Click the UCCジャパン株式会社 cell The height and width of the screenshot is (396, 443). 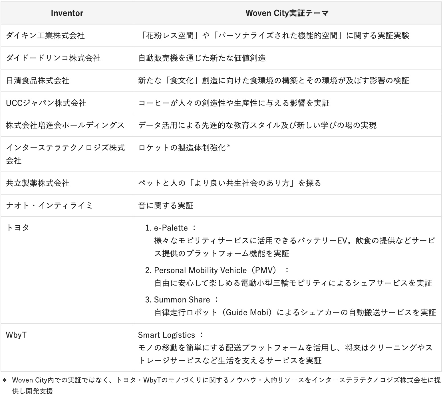tap(46, 103)
